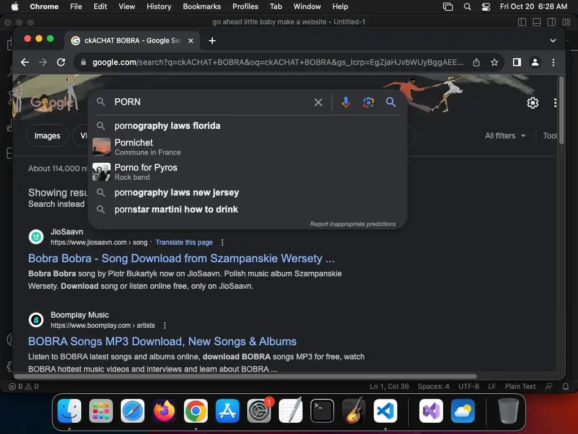Bookmark this page with the star icon
The height and width of the screenshot is (434, 578).
click(494, 62)
